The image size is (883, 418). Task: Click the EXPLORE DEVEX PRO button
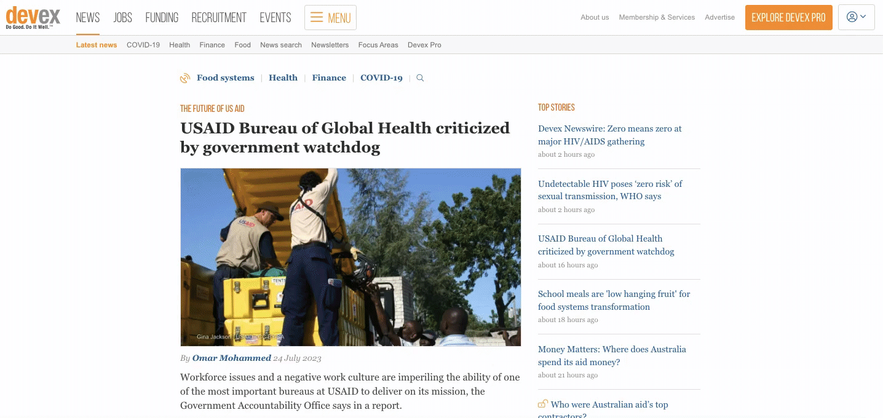pos(788,17)
